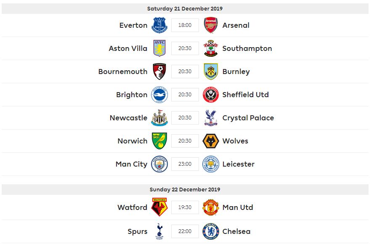Screen dimensions: 374x244
Task: Select the Norwich canary crest
Action: [159, 141]
